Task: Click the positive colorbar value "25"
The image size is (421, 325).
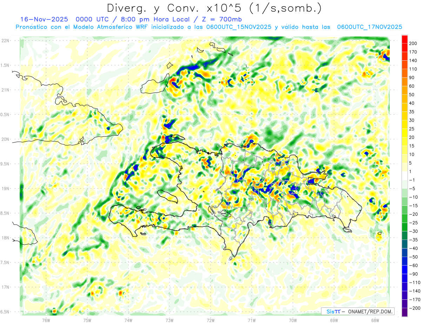Action: 412,129
